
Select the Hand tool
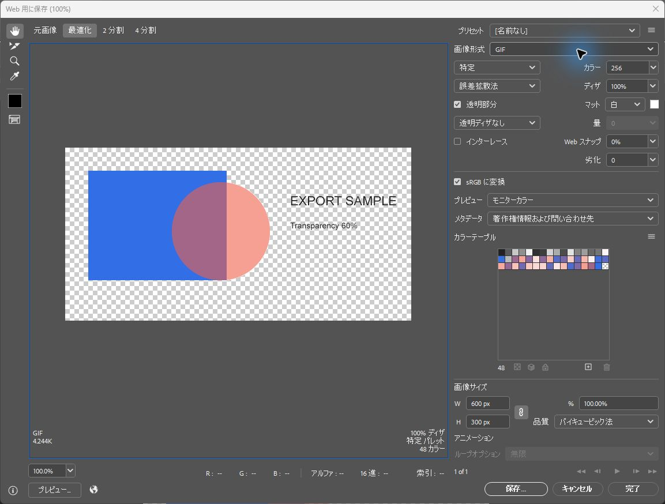(x=15, y=31)
